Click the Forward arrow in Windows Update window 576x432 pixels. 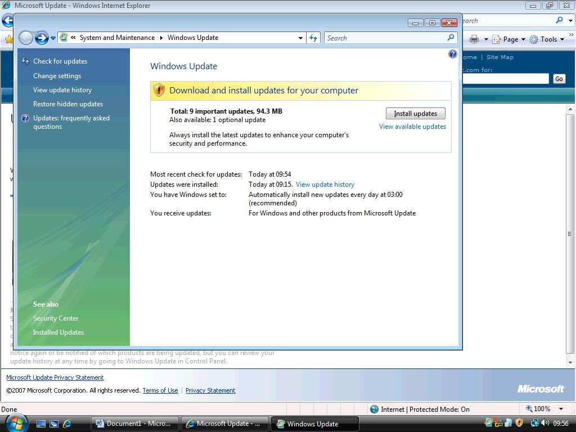click(42, 38)
